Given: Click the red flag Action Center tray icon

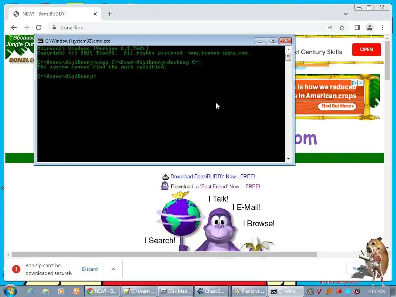Looking at the screenshot, I should (339, 291).
